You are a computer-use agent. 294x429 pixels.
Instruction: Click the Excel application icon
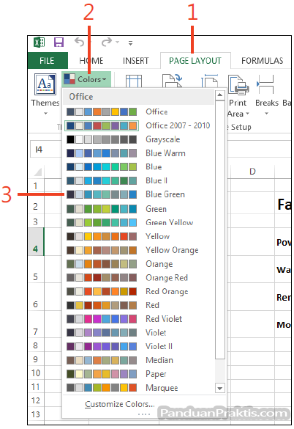coord(39,43)
